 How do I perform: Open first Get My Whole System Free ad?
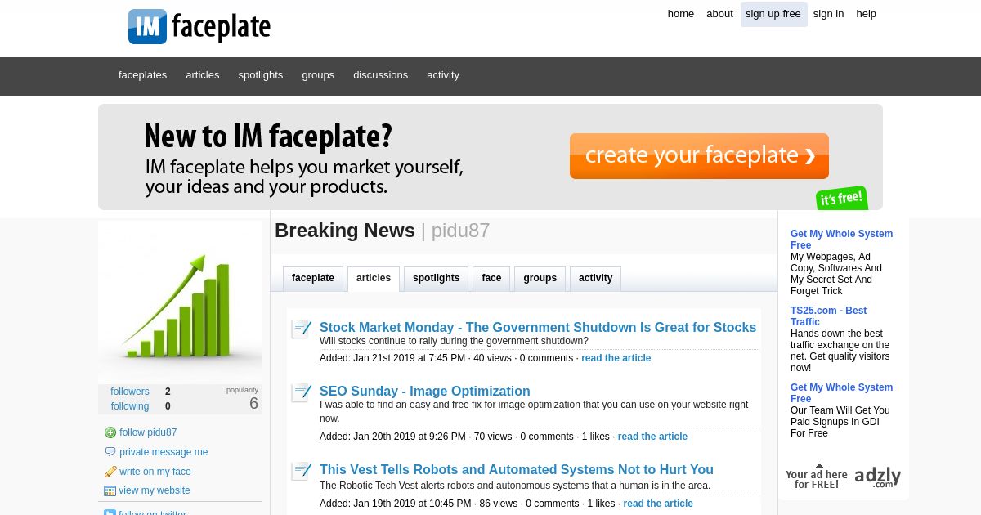click(841, 240)
